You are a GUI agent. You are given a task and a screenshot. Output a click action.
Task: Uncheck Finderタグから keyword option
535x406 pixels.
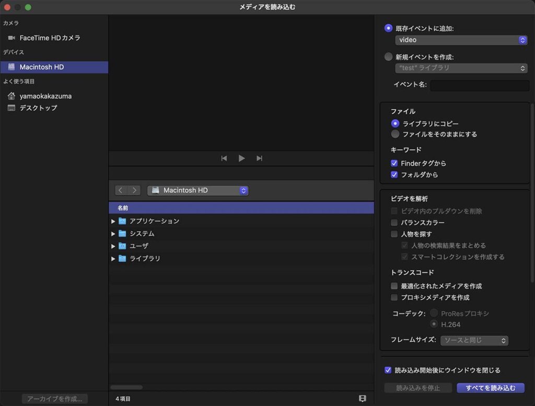(x=394, y=163)
